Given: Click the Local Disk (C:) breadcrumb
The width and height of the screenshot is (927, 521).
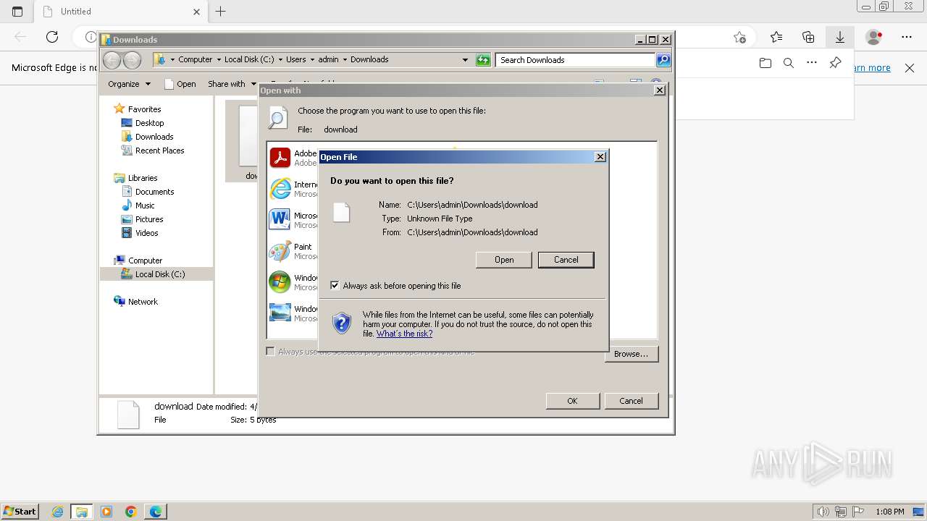Looking at the screenshot, I should tap(249, 59).
